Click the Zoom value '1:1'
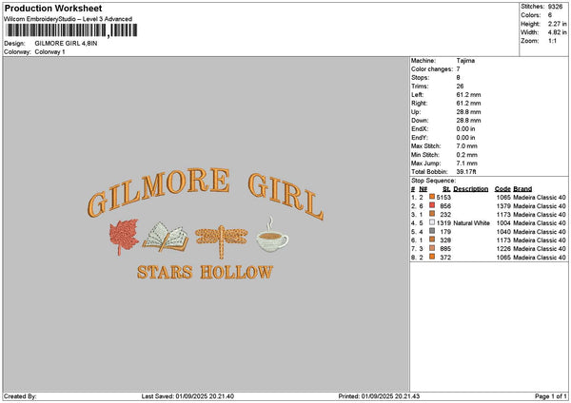The height and width of the screenshot is (403, 571). 552,41
